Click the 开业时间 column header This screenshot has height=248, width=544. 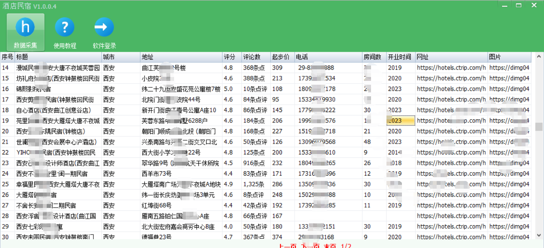(x=400, y=57)
